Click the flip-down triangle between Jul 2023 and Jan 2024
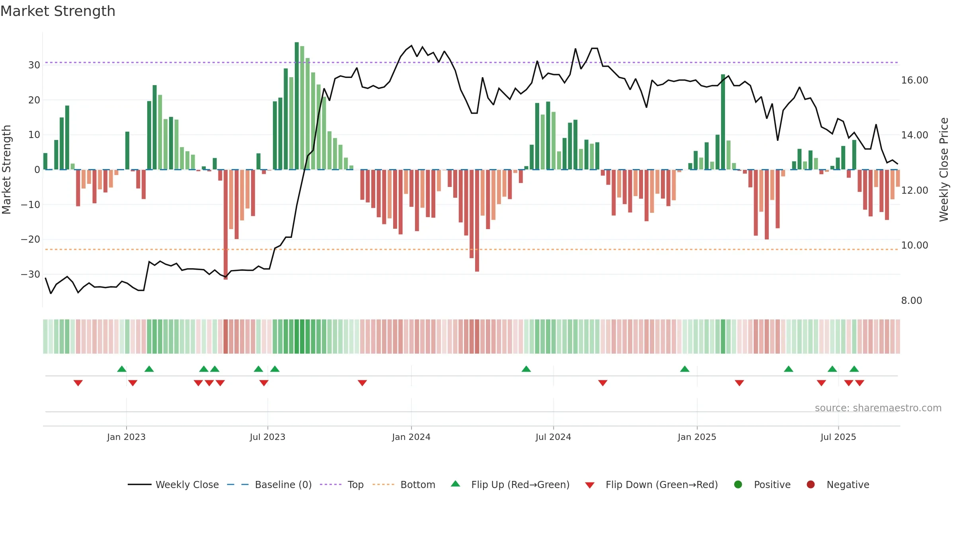 pyautogui.click(x=362, y=383)
